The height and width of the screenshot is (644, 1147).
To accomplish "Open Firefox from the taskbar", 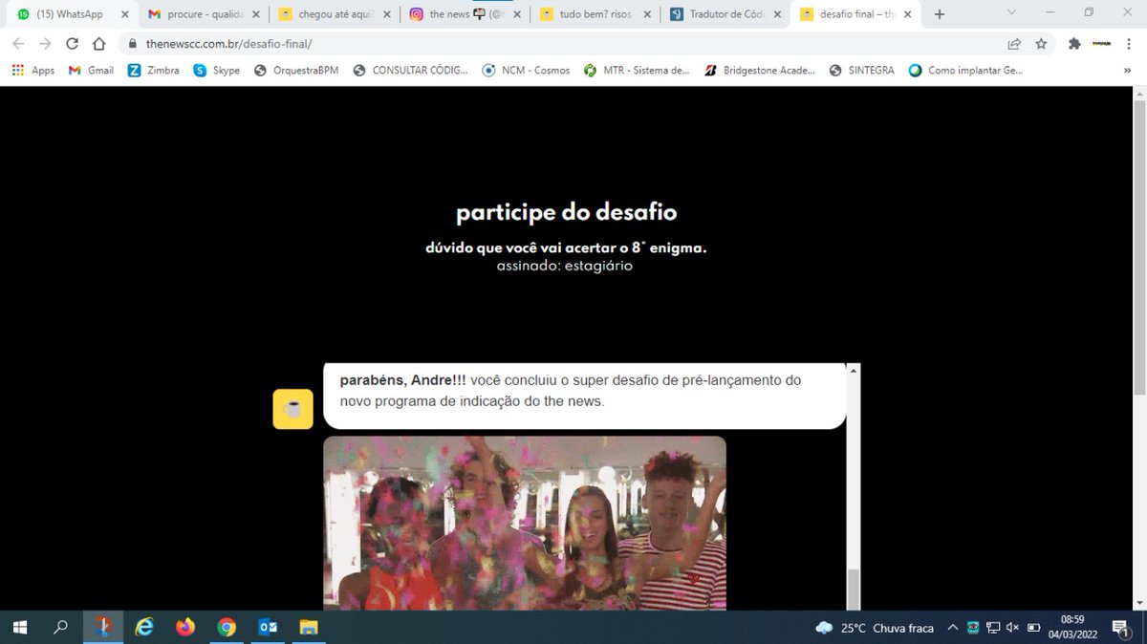I will (185, 627).
